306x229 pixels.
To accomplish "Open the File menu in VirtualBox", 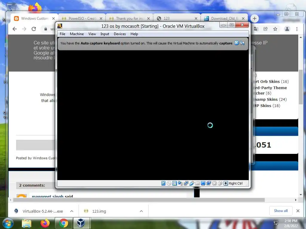I will coord(62,34).
